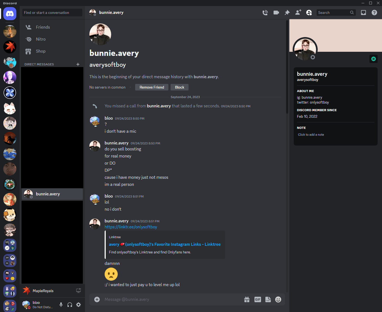Toggle microphone mute
This screenshot has width=382, height=312.
click(61, 305)
